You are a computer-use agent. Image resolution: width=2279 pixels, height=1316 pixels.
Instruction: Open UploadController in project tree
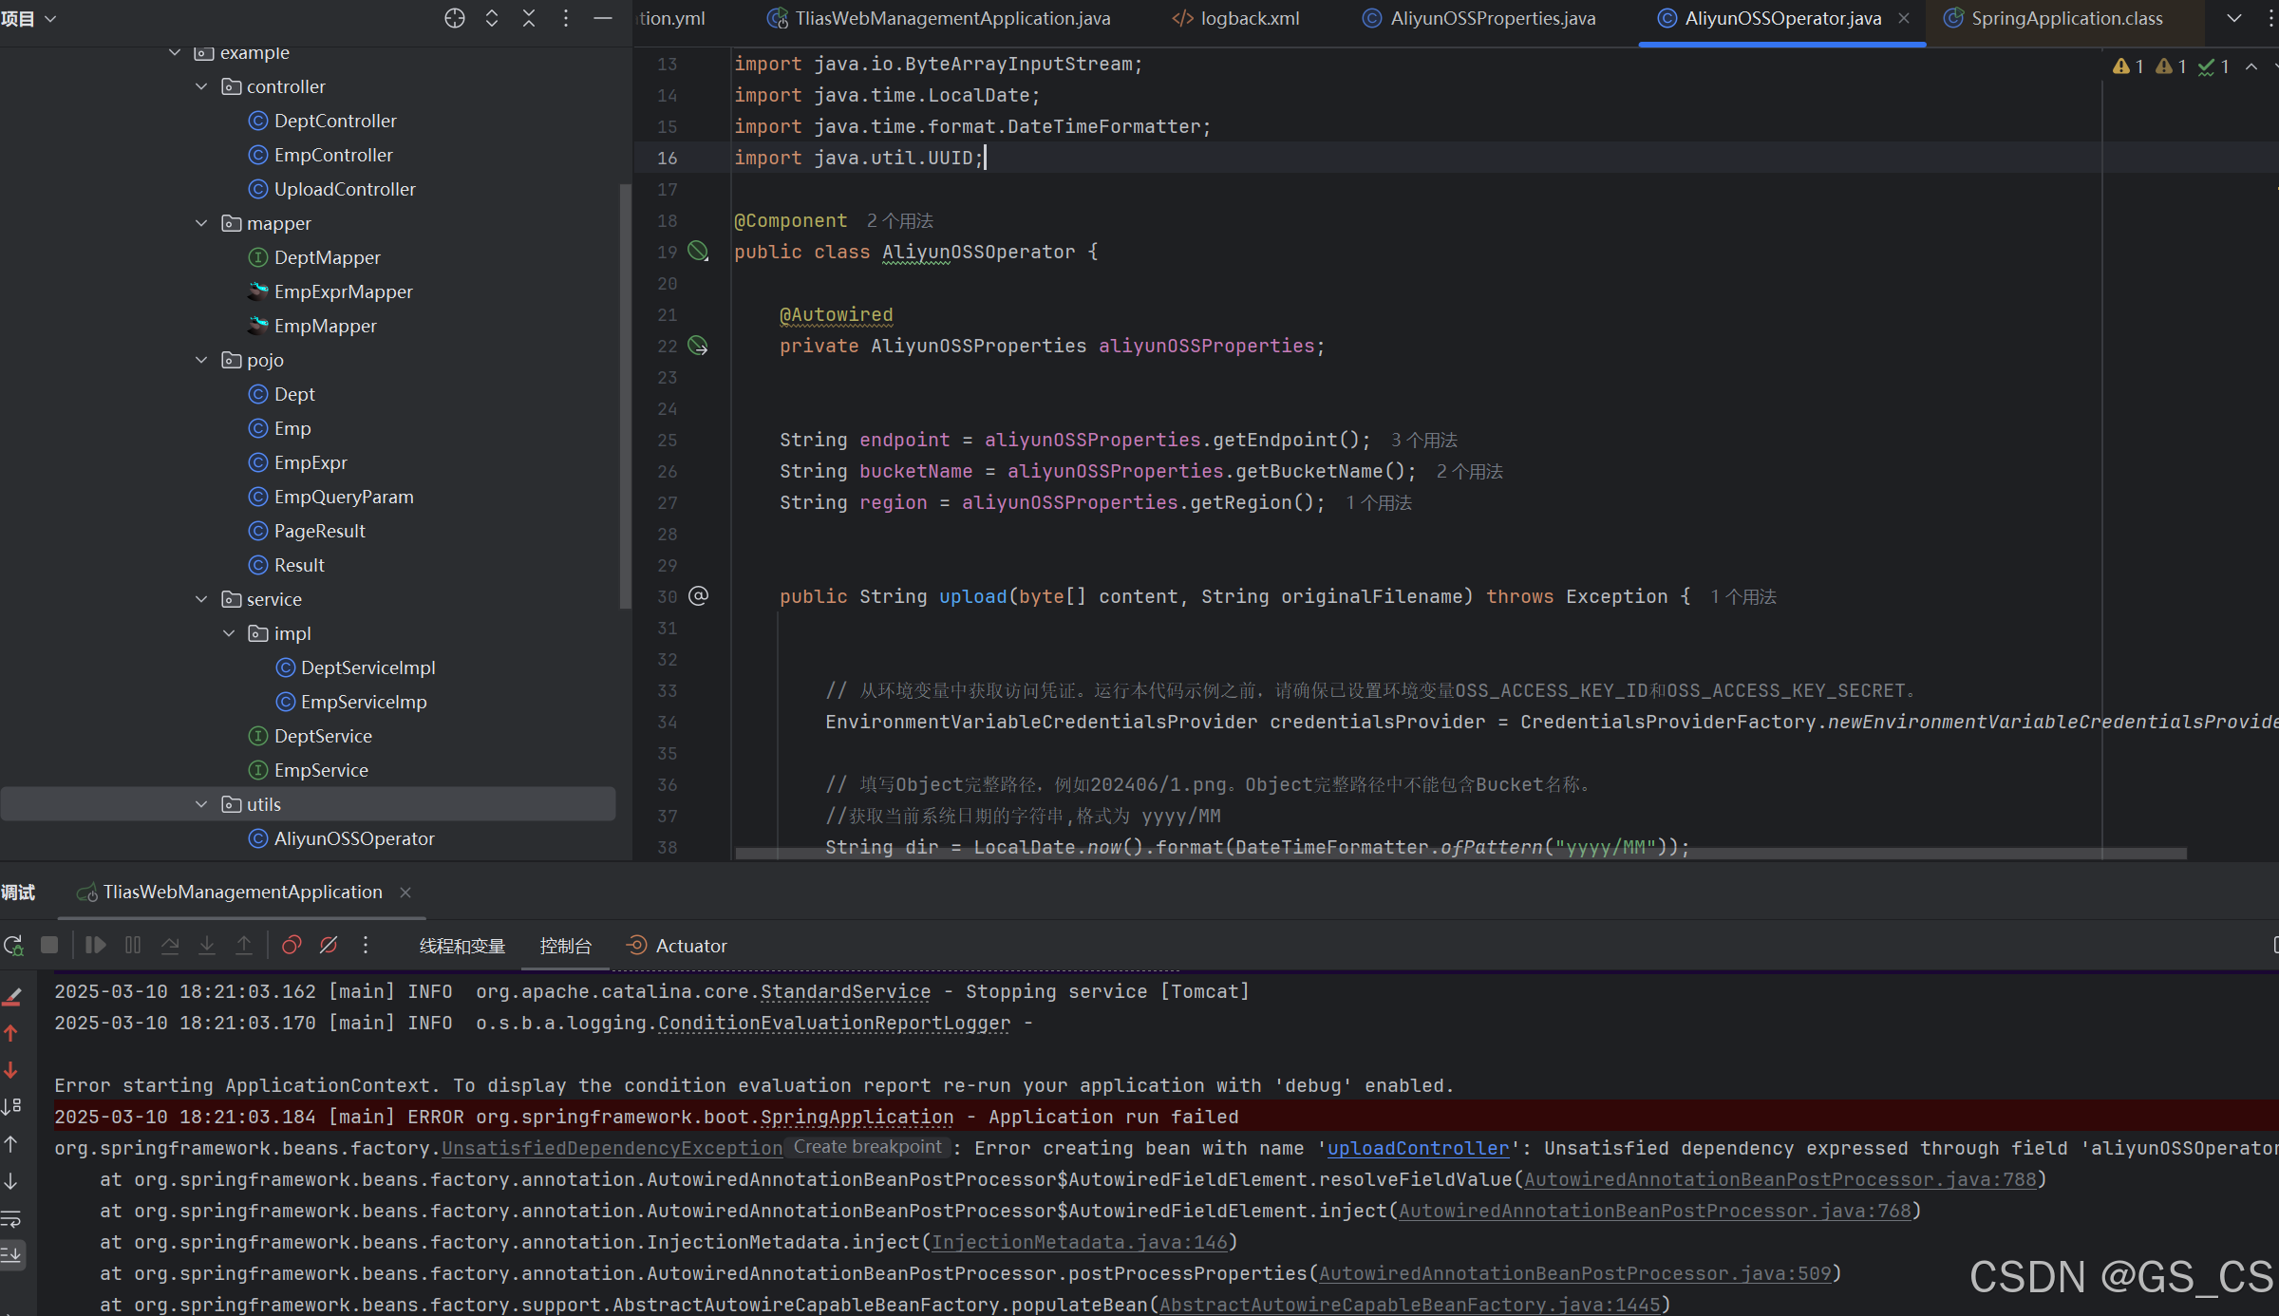344,189
